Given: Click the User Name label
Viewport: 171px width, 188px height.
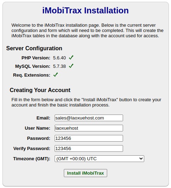Looking at the screenshot, I should point(37,128).
